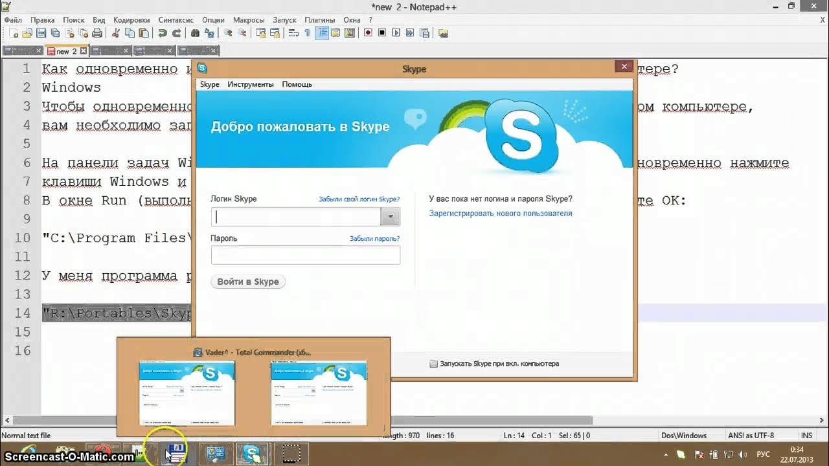Screen dimensions: 829x466
Task: Select the first Skype window thumbnail preview
Action: coord(187,393)
